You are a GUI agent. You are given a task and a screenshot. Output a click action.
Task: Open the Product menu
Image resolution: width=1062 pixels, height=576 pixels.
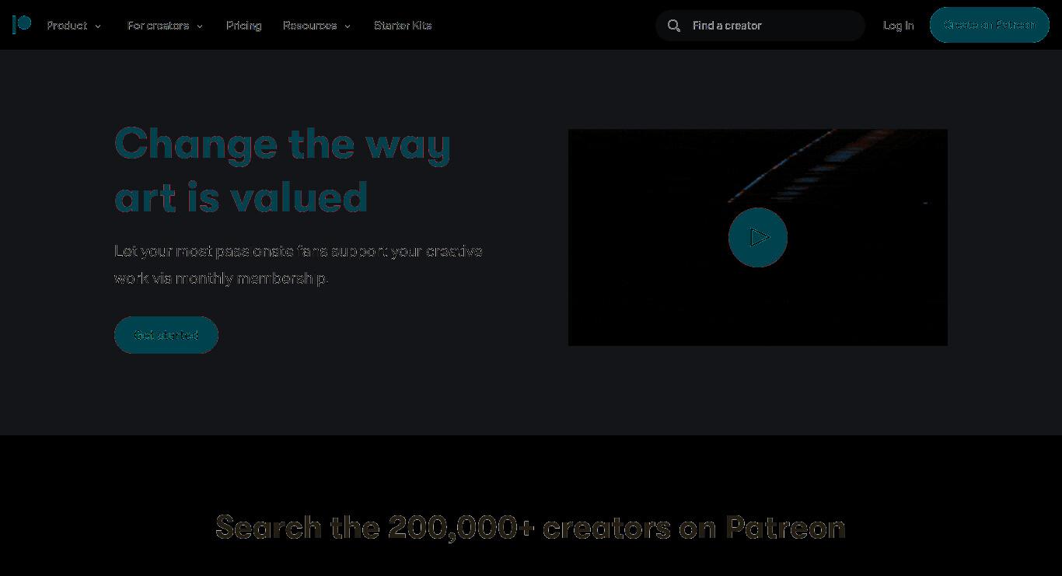(67, 26)
